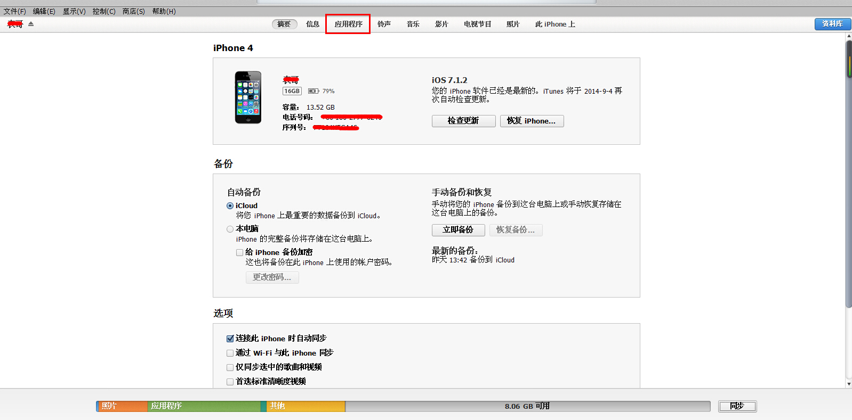The height and width of the screenshot is (420, 852).
Task: Select the 此 iPhone 上 tab
Action: [555, 24]
